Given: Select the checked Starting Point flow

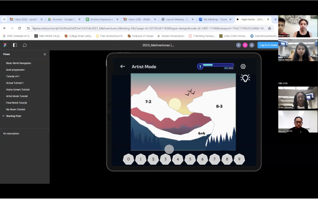Looking at the screenshot, I should pyautogui.click(x=13, y=116).
